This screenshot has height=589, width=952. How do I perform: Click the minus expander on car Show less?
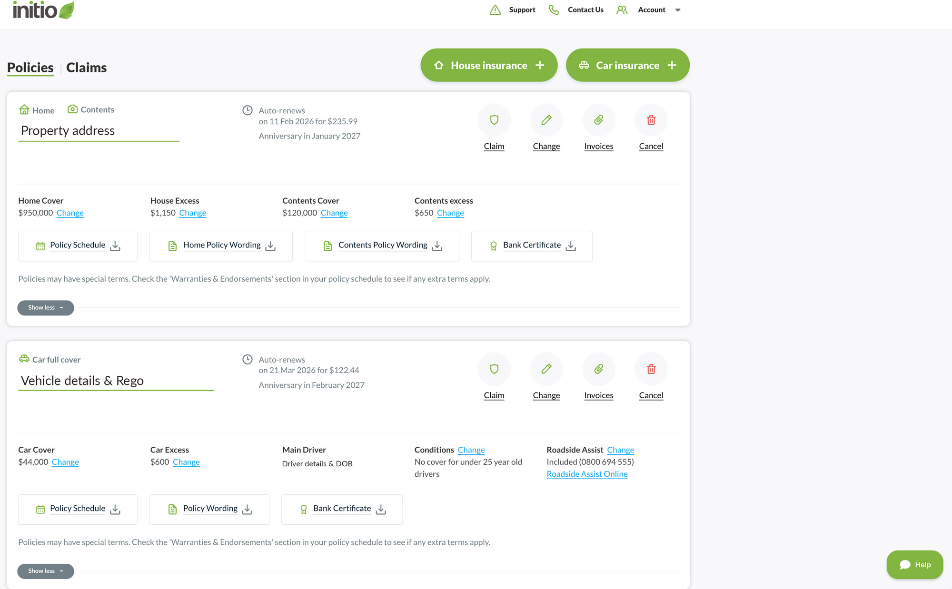(61, 571)
